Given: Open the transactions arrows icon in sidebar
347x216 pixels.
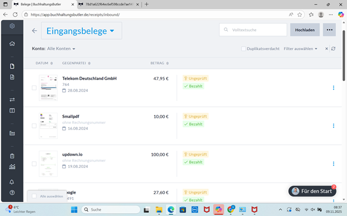Looking at the screenshot, I should [x=12, y=100].
